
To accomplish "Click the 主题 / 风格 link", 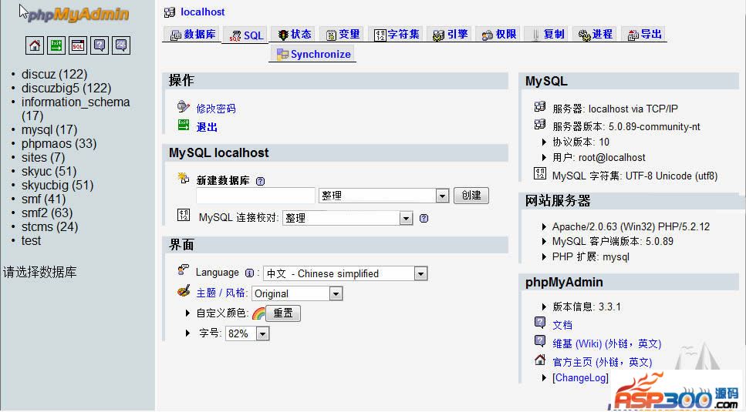I will [221, 293].
